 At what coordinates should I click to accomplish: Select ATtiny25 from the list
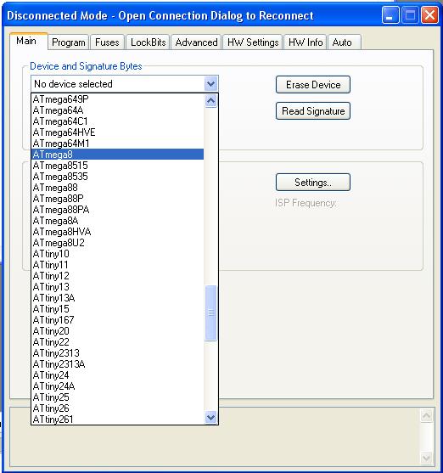click(x=118, y=397)
